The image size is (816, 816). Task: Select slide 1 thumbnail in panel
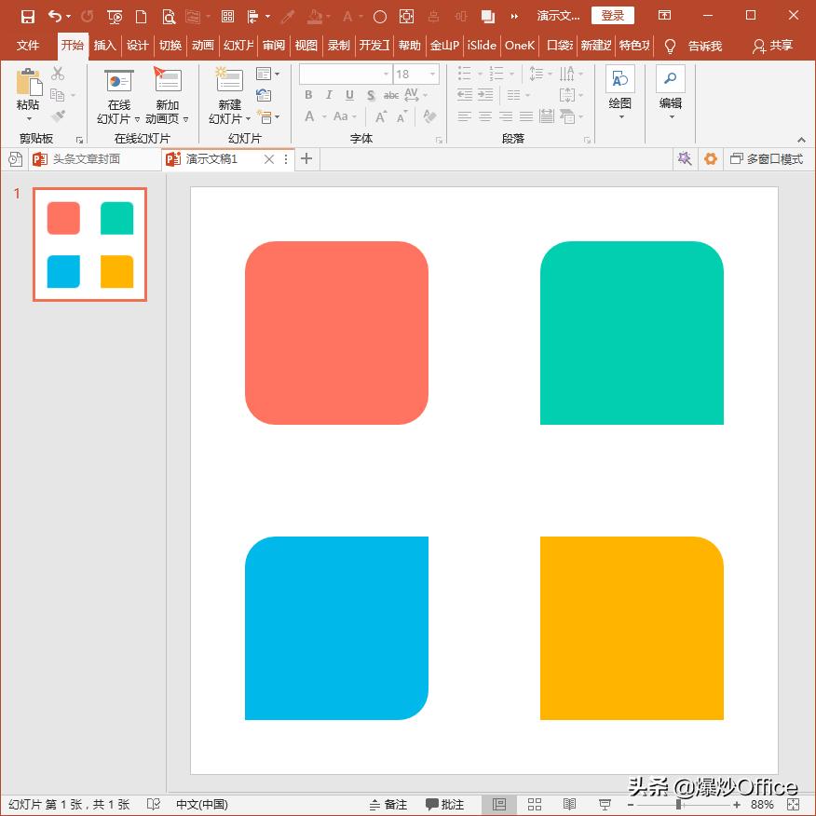click(x=90, y=244)
